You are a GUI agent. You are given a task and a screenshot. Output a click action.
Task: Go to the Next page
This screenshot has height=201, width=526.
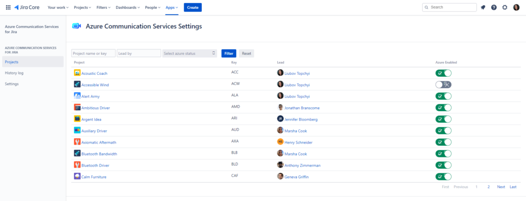tap(501, 187)
